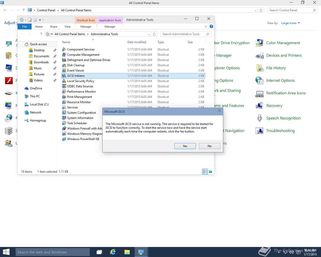Open the View ribbon tab

67,27
